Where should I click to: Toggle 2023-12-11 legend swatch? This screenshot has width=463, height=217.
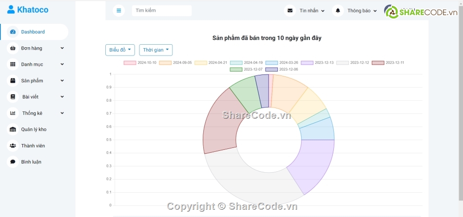[x=378, y=63]
